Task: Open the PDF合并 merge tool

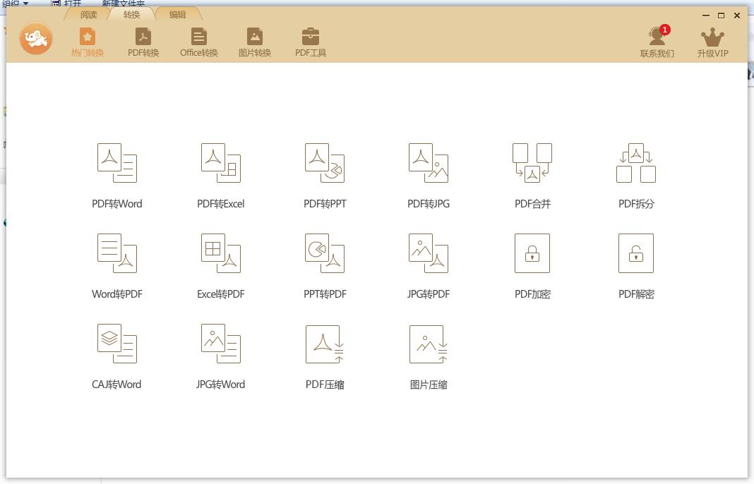Action: [x=532, y=163]
